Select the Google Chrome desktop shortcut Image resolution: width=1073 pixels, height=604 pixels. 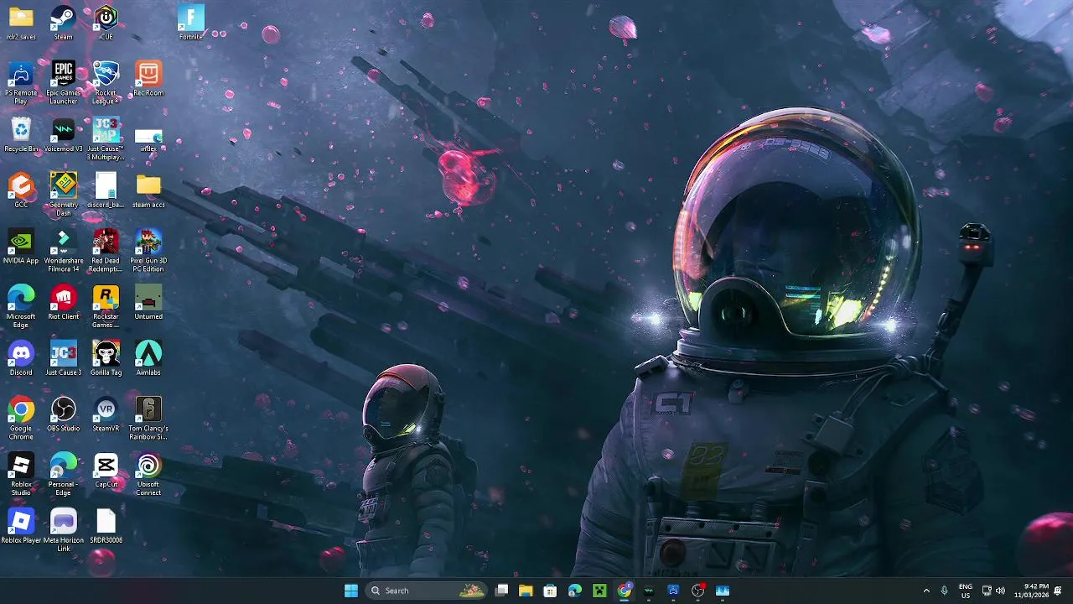pos(21,418)
